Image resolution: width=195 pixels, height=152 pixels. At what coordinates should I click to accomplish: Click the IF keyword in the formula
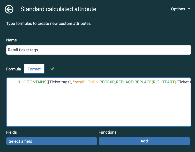(24, 82)
